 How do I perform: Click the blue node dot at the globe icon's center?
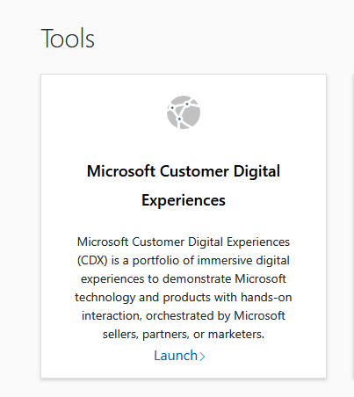tap(179, 119)
